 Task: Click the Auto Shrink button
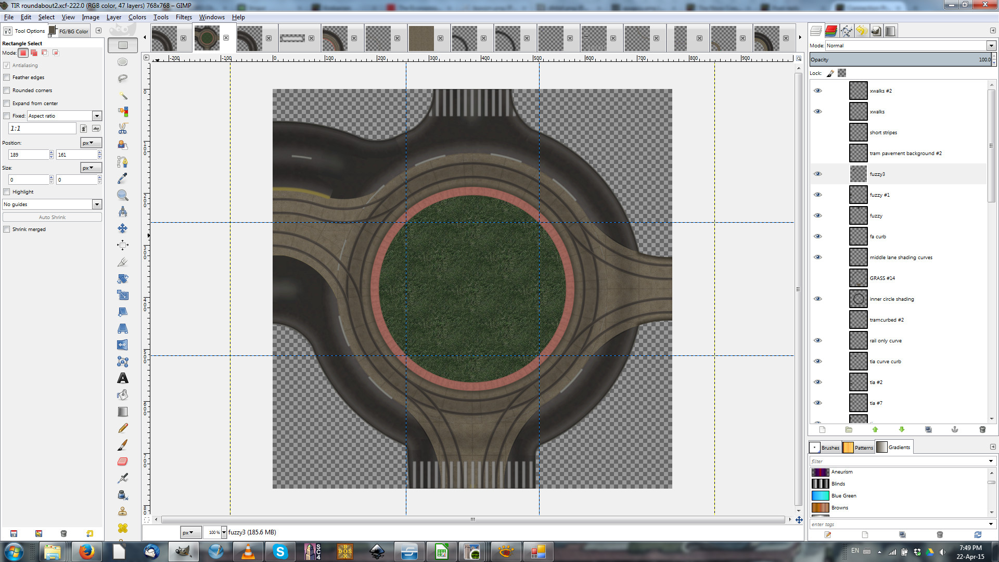coord(52,218)
